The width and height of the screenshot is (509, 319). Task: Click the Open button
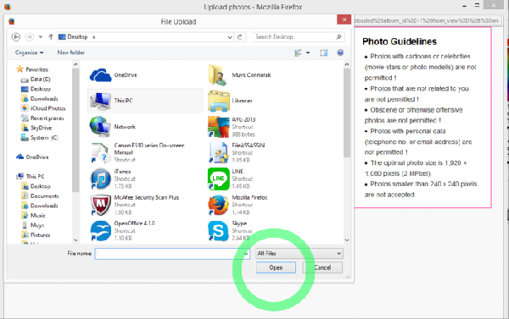coord(276,268)
